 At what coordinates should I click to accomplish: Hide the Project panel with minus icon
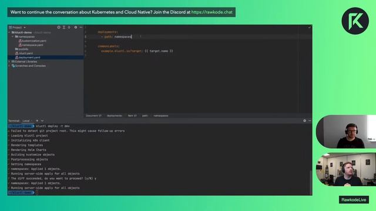(x=81, y=28)
